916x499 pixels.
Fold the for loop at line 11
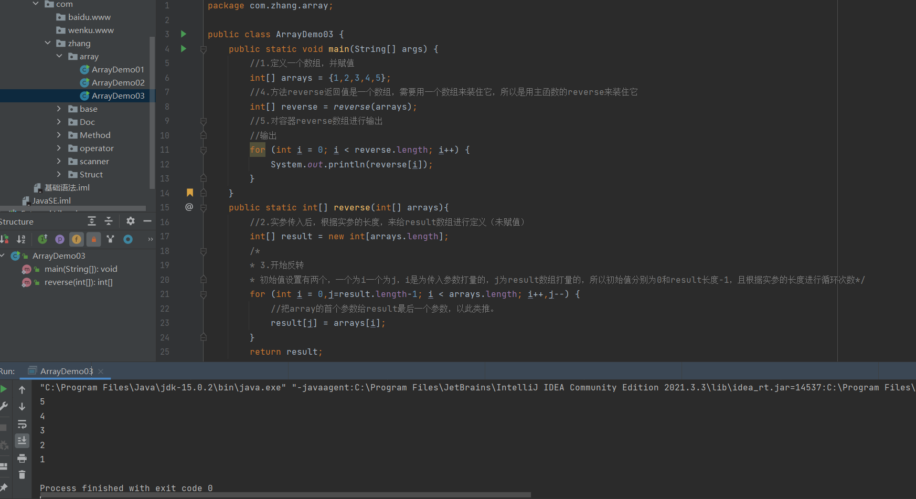(x=204, y=150)
